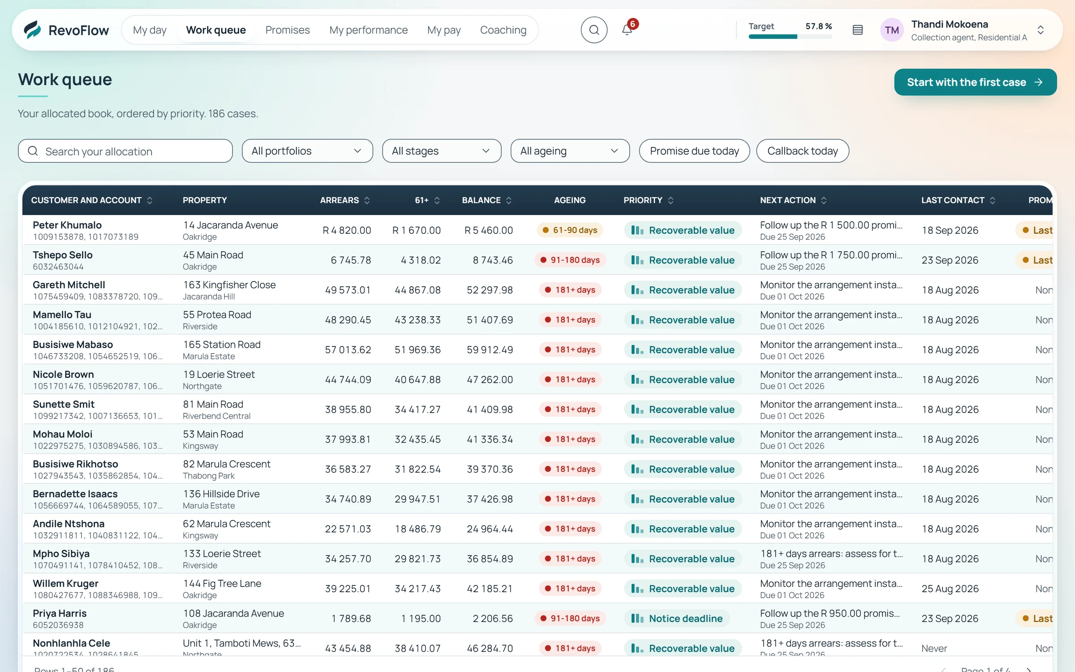Click priority bars icon in Priya Harris row
1075x672 pixels.
click(637, 618)
